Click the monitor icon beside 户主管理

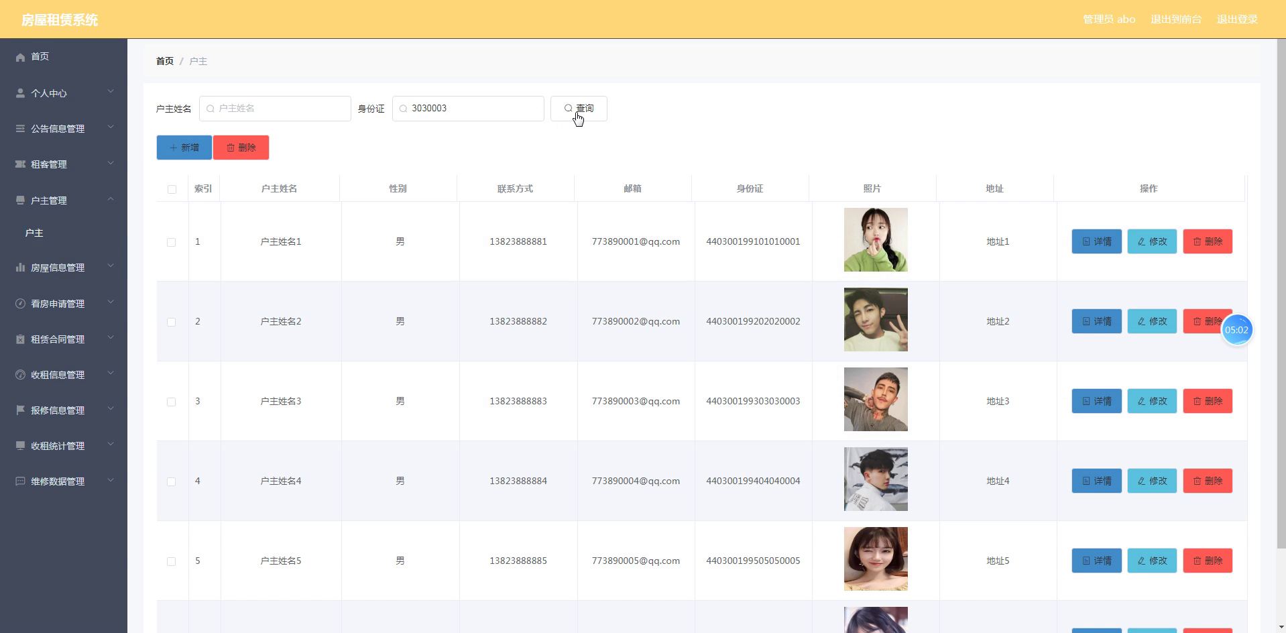(20, 200)
